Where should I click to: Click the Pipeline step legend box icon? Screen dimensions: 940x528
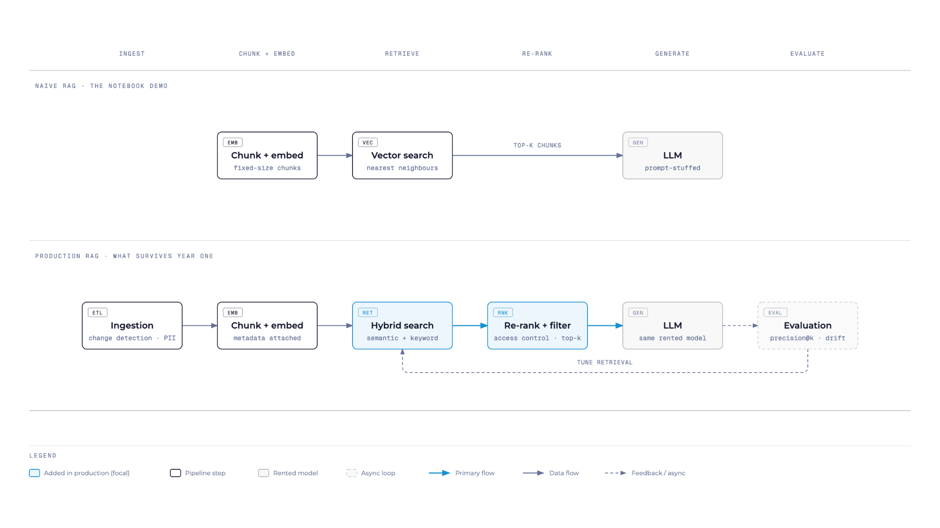point(175,473)
